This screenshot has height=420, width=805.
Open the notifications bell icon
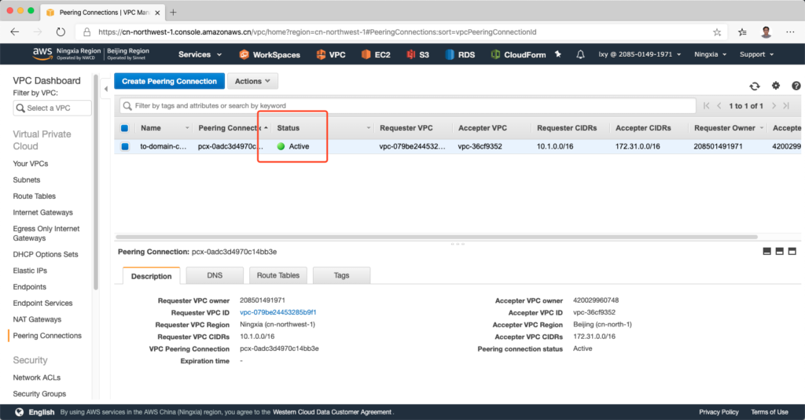click(580, 54)
